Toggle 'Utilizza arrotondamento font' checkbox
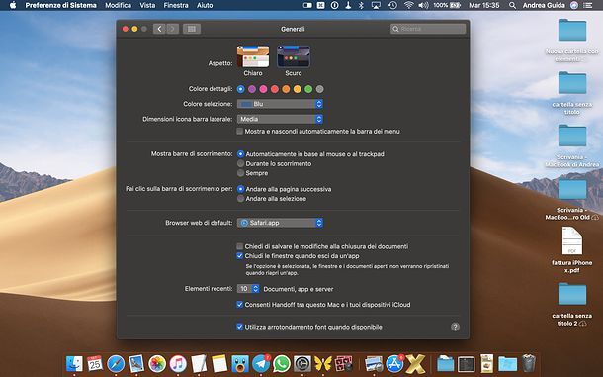This screenshot has height=377, width=603. tap(239, 327)
